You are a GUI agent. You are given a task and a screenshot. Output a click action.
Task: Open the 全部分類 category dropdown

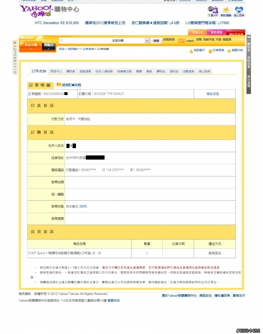(x=130, y=40)
